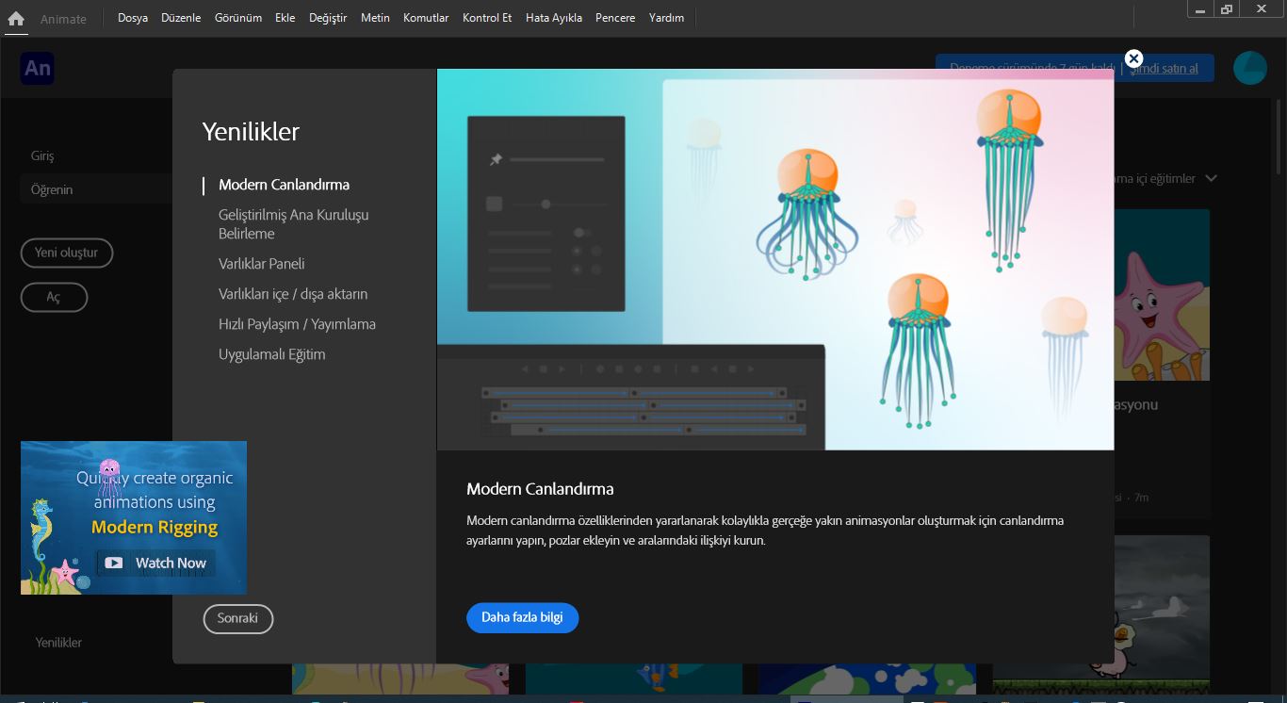Image resolution: width=1287 pixels, height=703 pixels.
Task: Open the Dosya menu
Action: pos(133,18)
